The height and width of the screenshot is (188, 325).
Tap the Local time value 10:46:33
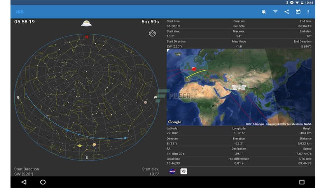[x=173, y=164]
